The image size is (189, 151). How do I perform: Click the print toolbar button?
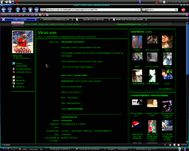[37, 10]
